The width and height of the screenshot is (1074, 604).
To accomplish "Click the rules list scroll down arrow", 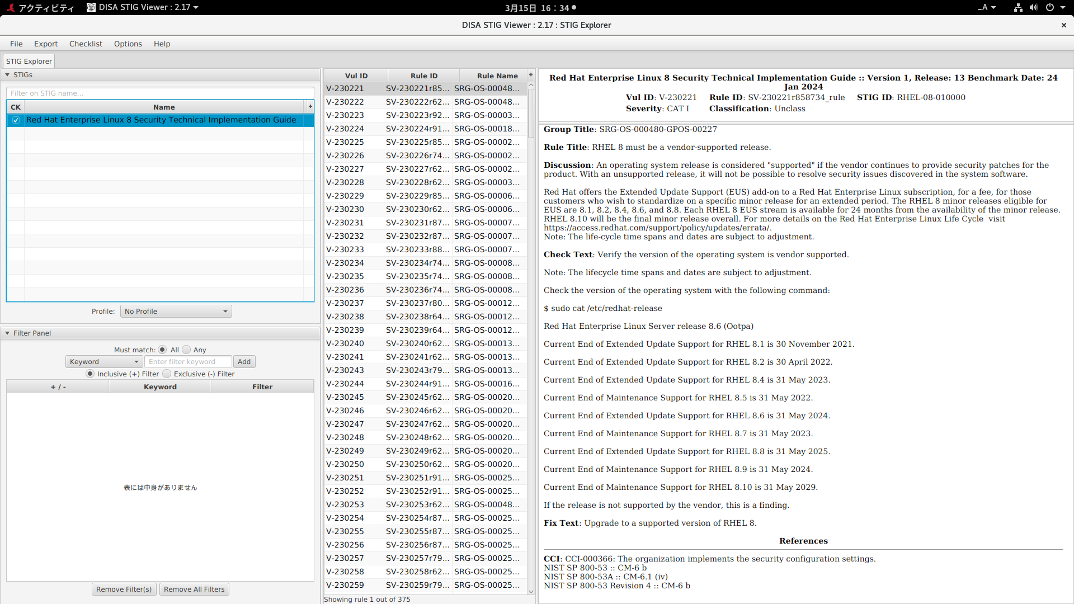I will (x=531, y=592).
